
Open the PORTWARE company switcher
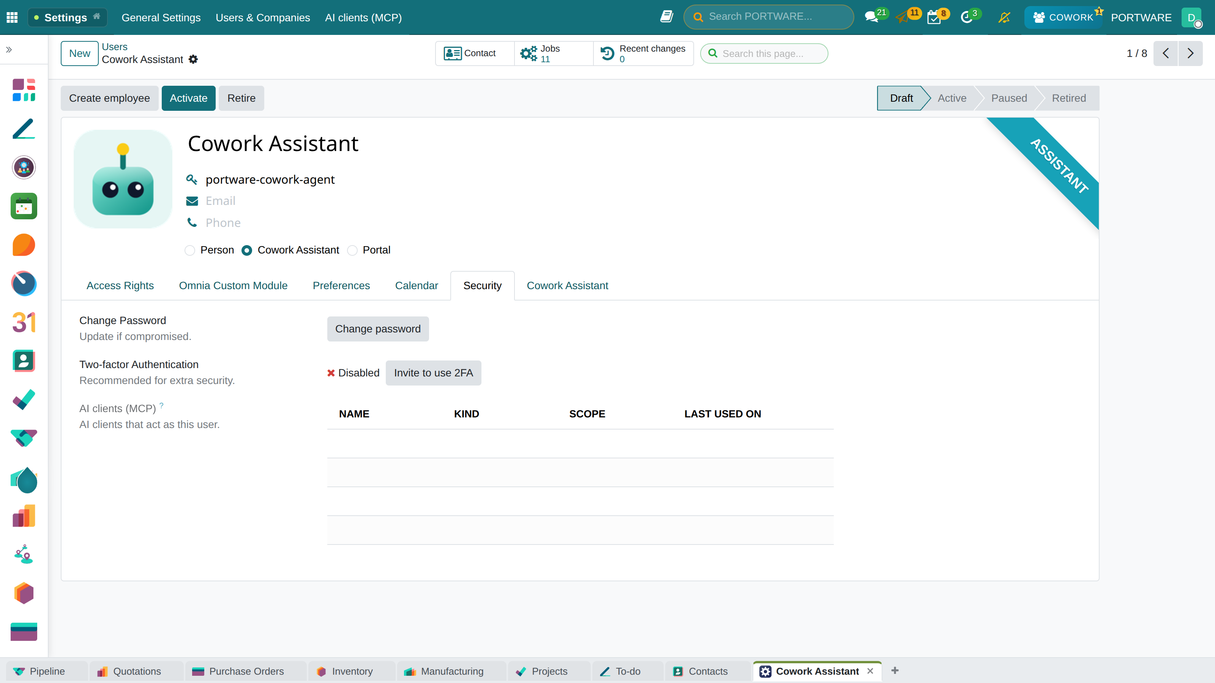coord(1141,17)
